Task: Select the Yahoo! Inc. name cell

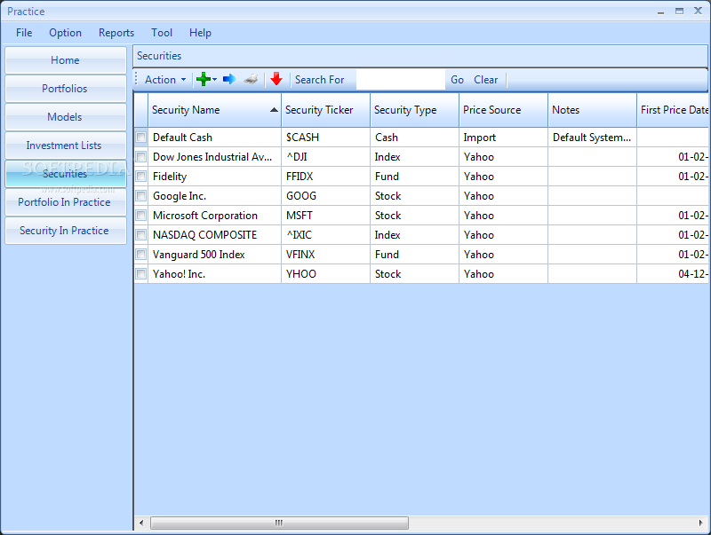Action: point(214,273)
